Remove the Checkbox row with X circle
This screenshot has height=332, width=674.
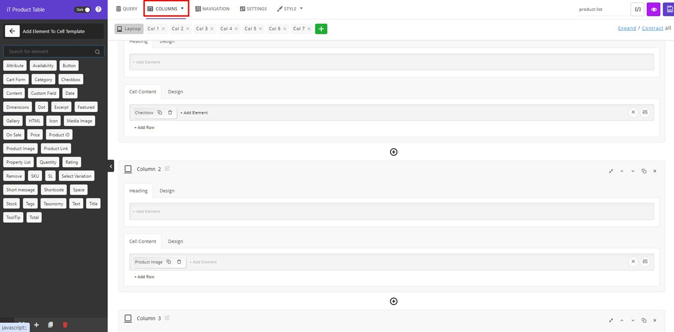click(x=633, y=112)
